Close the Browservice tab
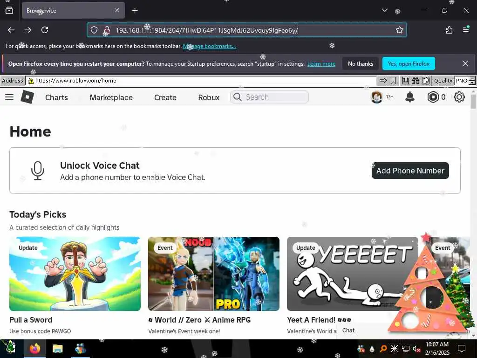Screen dimensions: 477x358 coord(117,10)
